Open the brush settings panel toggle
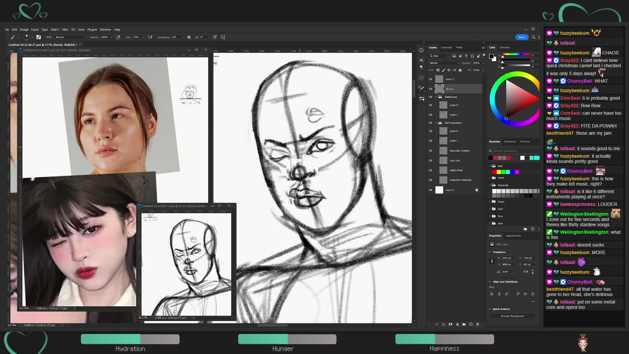 (x=39, y=37)
